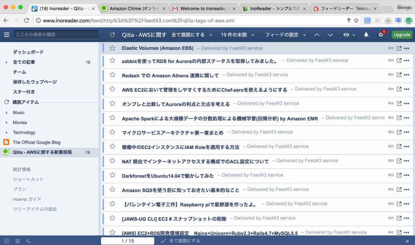
Task: Switch to Welcome to Inoreader Gmail tab
Action: point(204,9)
